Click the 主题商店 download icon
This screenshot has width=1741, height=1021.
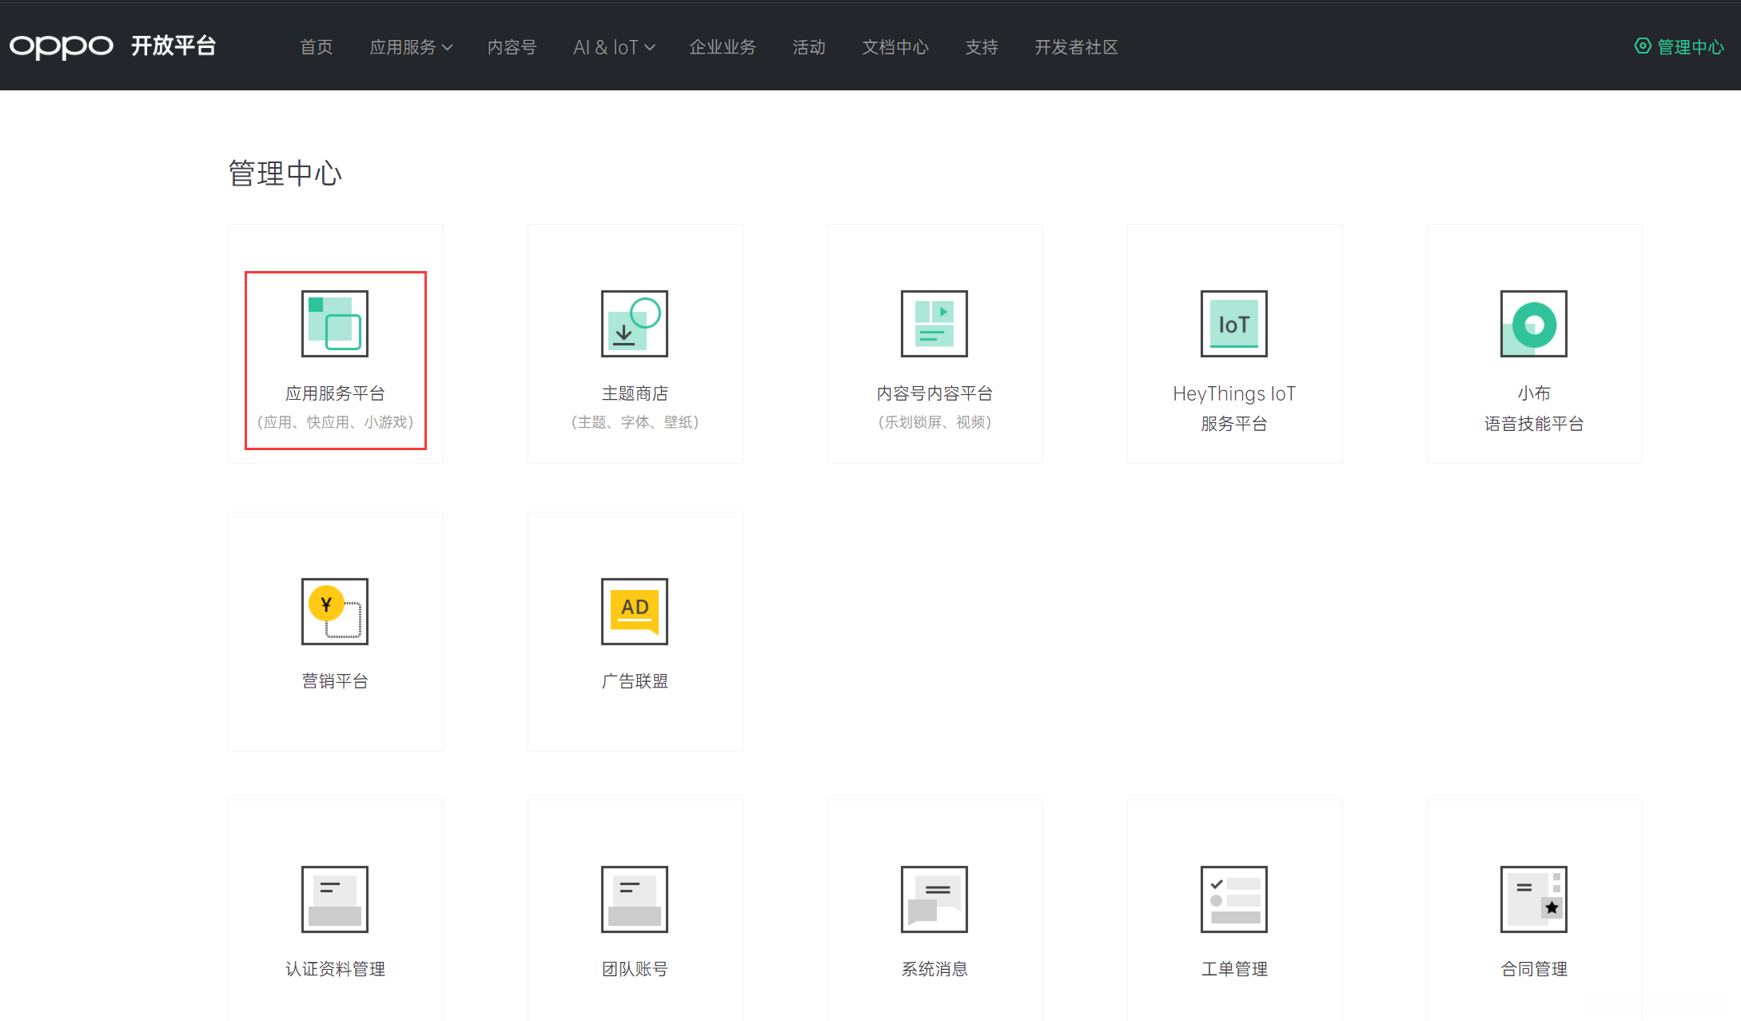coord(634,324)
